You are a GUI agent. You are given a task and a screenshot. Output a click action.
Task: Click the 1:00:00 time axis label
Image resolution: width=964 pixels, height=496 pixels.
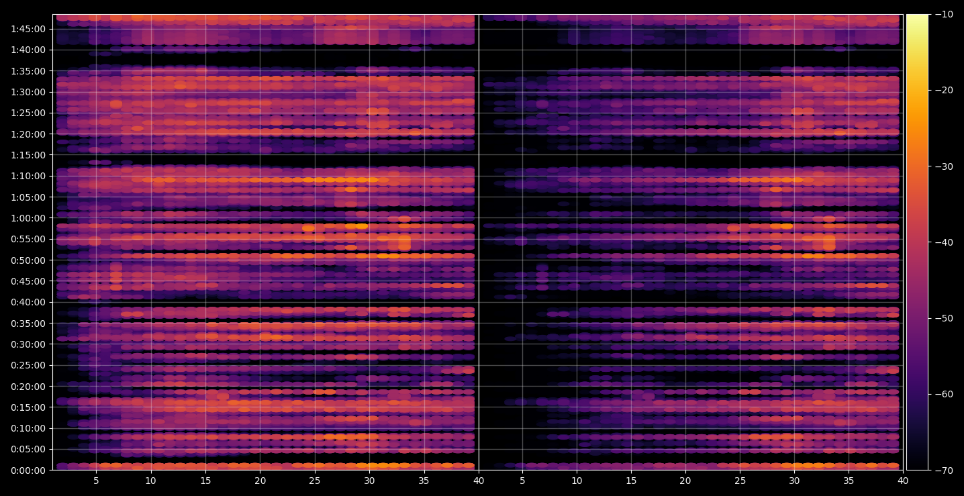(28, 218)
